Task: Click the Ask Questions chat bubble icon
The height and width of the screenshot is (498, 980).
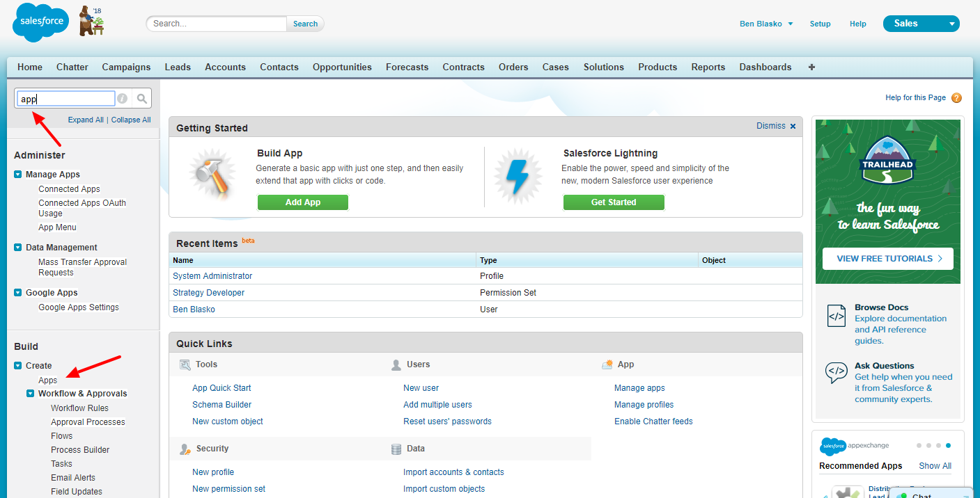Action: coord(836,373)
